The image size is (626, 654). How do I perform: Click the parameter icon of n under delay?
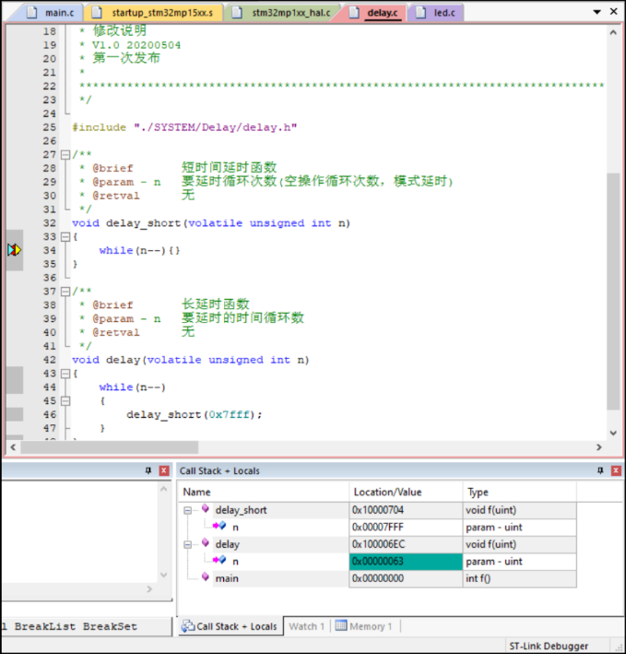coord(219,561)
